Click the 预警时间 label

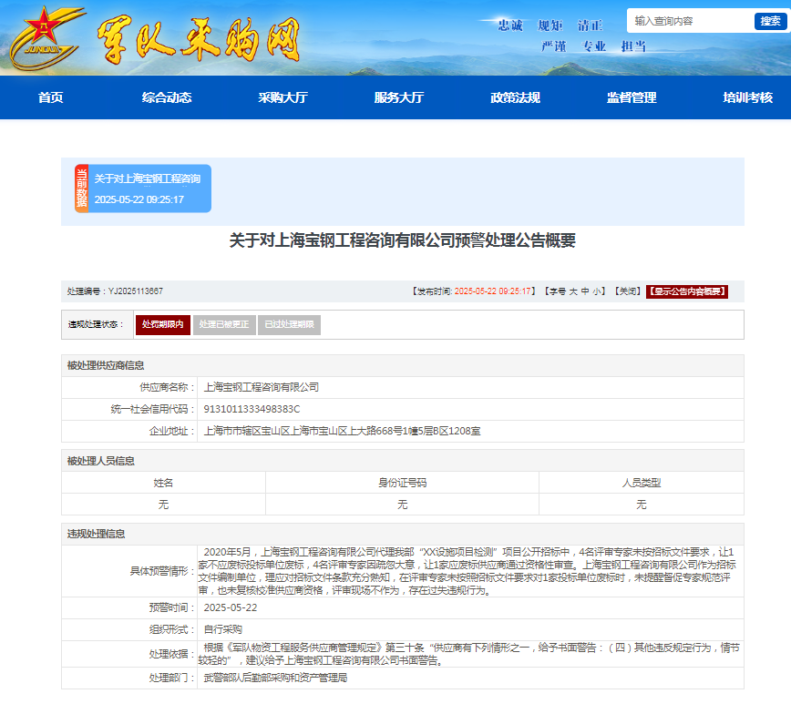(172, 607)
